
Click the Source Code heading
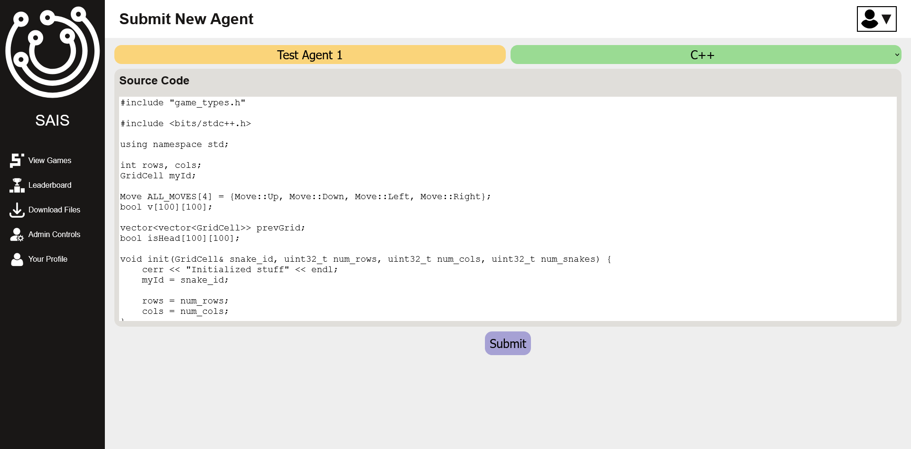(x=154, y=81)
